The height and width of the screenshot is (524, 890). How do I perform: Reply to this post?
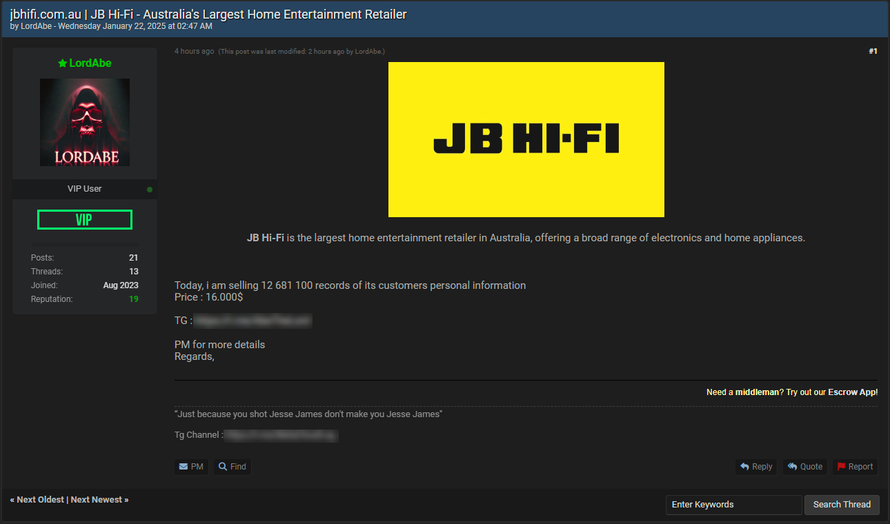[756, 467]
